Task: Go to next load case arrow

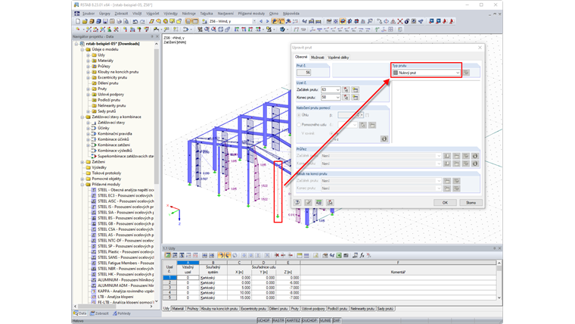Action: tap(267, 21)
